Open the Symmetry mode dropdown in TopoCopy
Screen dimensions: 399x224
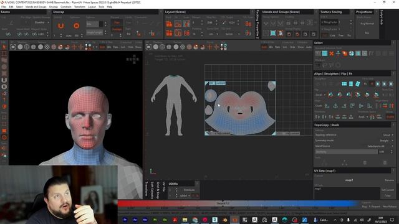[x=386, y=141]
